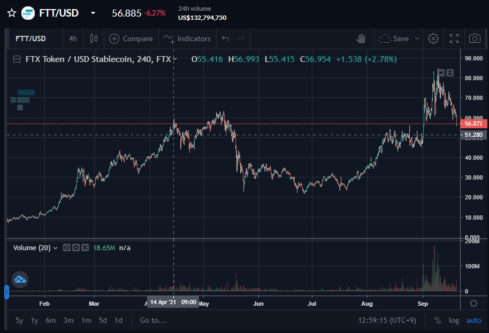
Task: Undo the last chart action
Action: point(225,38)
